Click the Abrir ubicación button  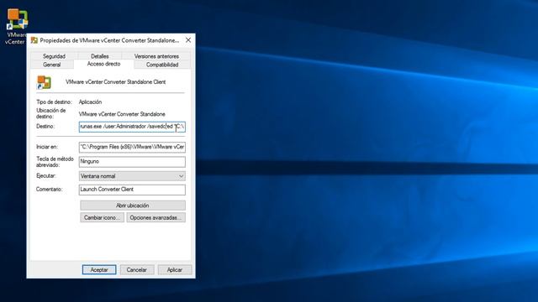[133, 206]
